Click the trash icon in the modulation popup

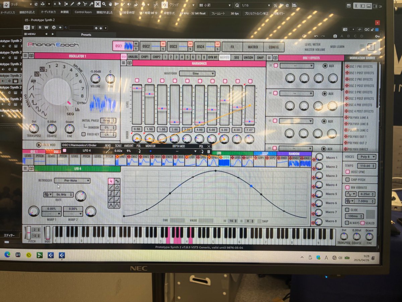click(208, 151)
